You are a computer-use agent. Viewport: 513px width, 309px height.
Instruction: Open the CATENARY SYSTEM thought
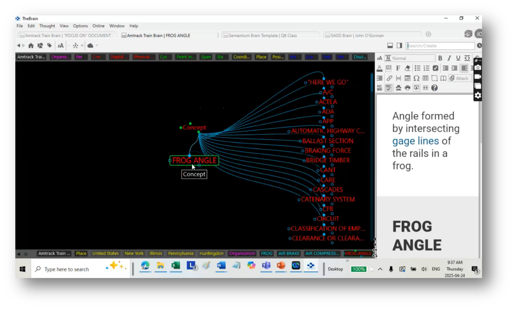328,199
